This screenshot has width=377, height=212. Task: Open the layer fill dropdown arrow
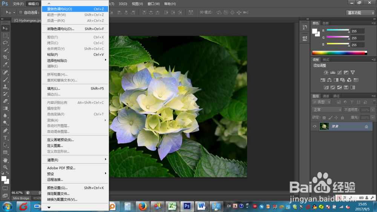[373, 118]
